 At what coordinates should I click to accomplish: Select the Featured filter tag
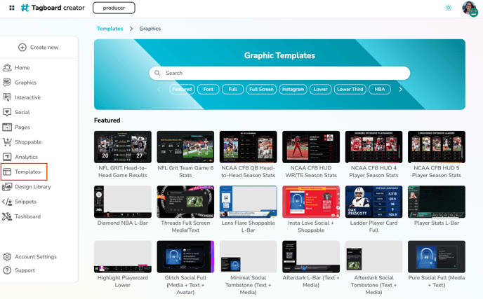(182, 90)
